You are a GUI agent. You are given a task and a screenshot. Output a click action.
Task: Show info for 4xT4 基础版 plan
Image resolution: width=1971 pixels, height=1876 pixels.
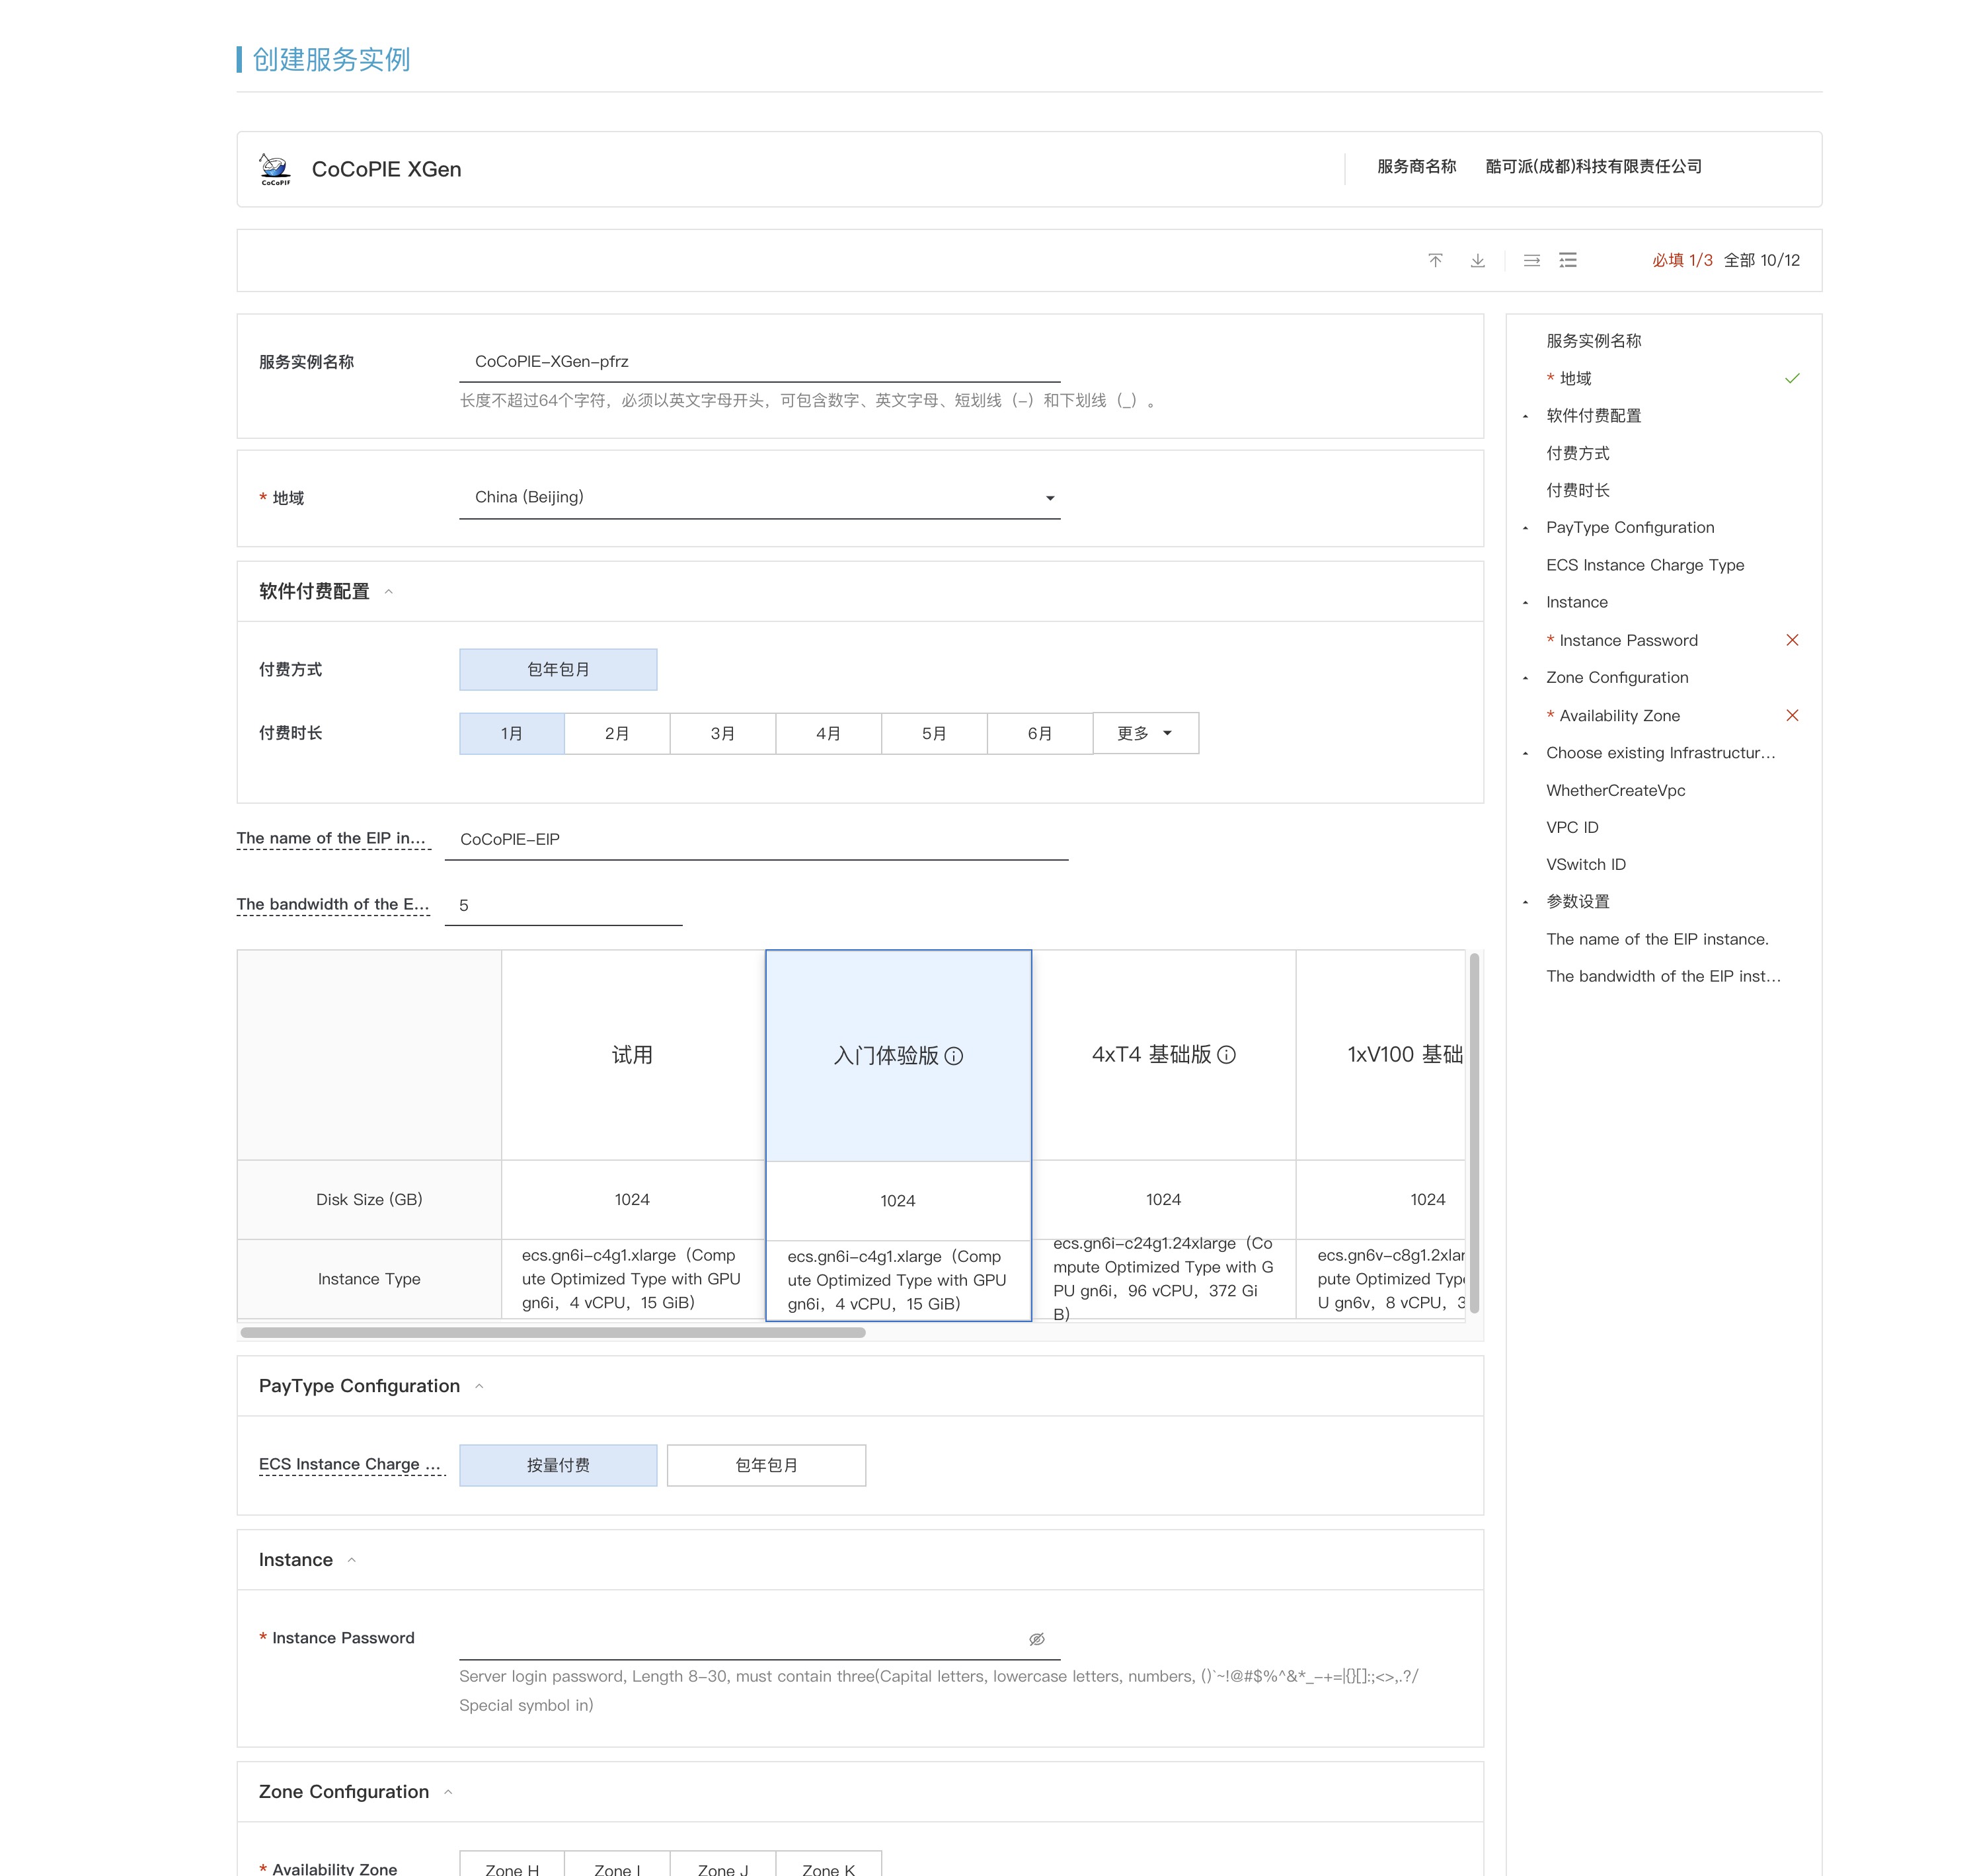tap(1227, 1055)
